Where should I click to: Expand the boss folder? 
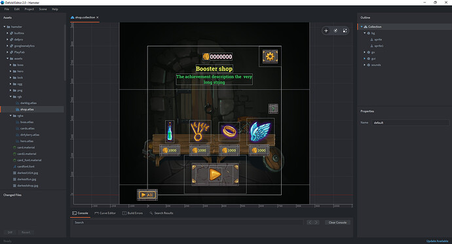coord(10,65)
